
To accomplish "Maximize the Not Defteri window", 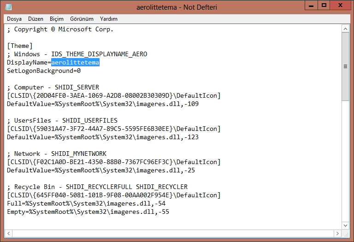I will [324, 6].
